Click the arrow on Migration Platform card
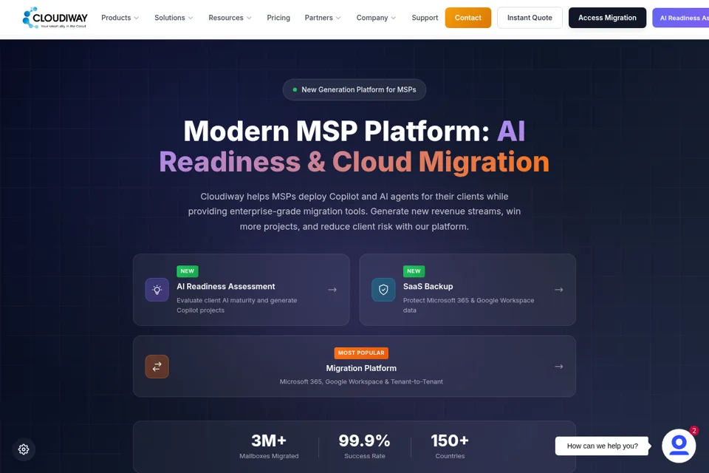Screen dimensions: 709x473 coord(559,367)
